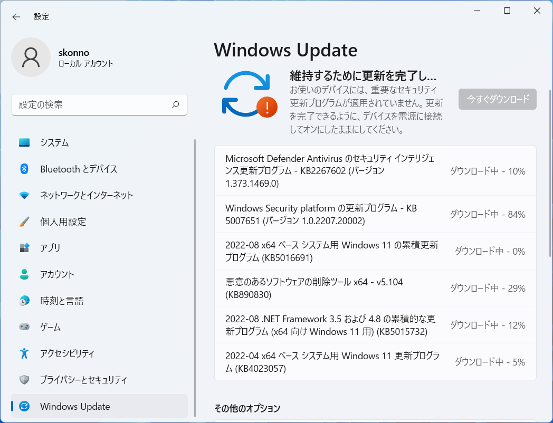Screen dimensions: 553x423
Task: Click the ダウンロード中 - 10% status
Action: (x=488, y=171)
